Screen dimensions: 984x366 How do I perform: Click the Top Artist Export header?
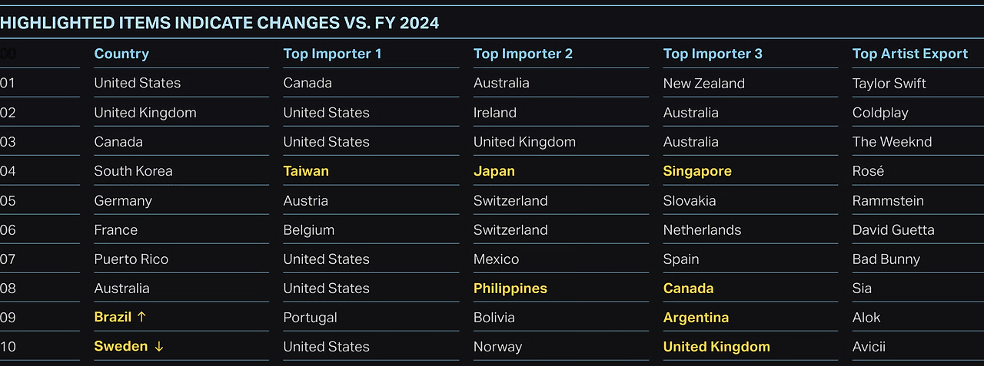coord(909,54)
